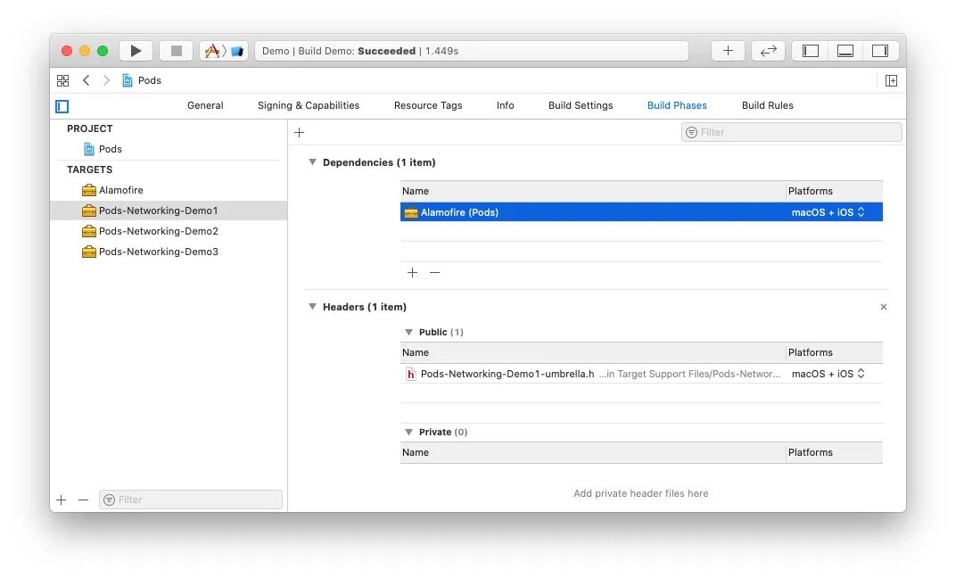The width and height of the screenshot is (956, 578).
Task: Toggle the navigator panel visibility
Action: tap(810, 51)
